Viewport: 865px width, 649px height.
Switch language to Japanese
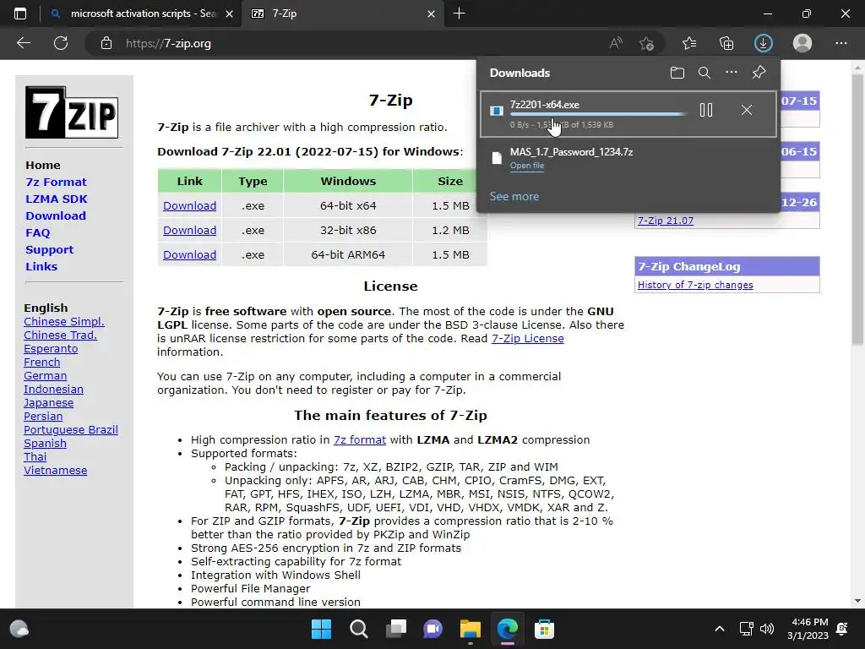tap(48, 403)
